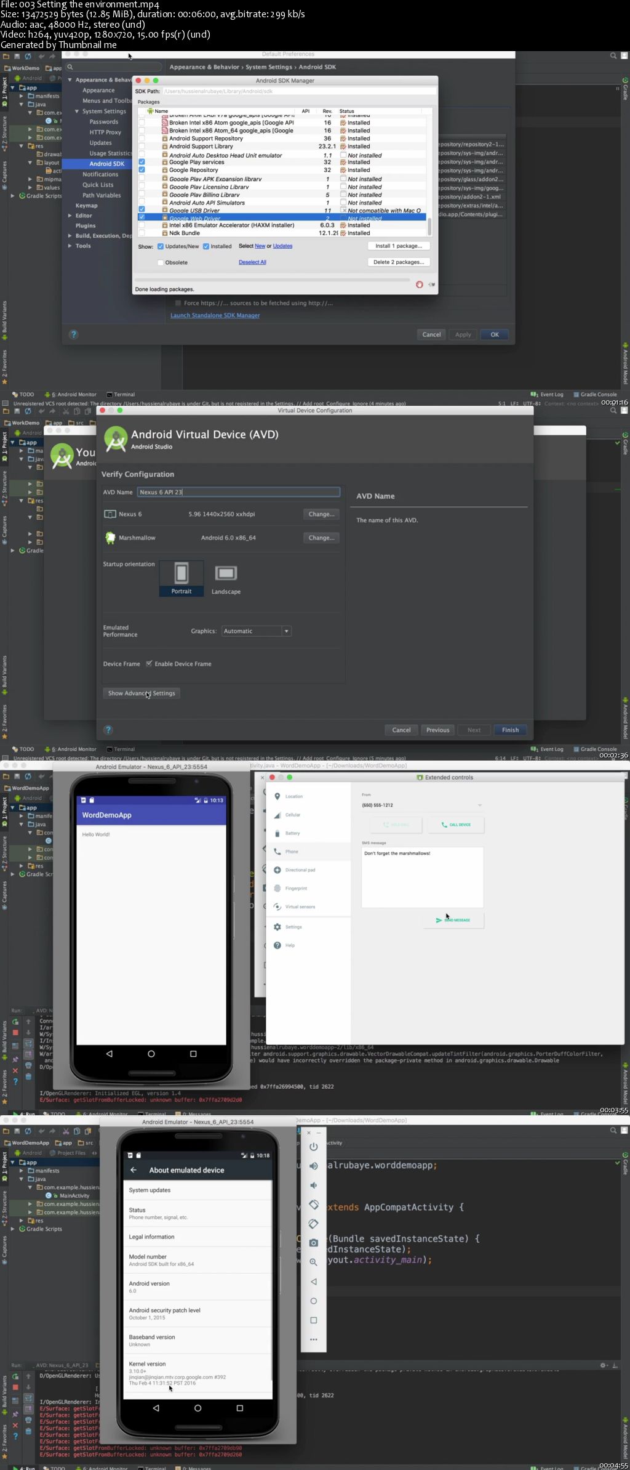Uncheck Google USB Driver package checkbox
Screen dimensions: 630x1470
[x=142, y=209]
